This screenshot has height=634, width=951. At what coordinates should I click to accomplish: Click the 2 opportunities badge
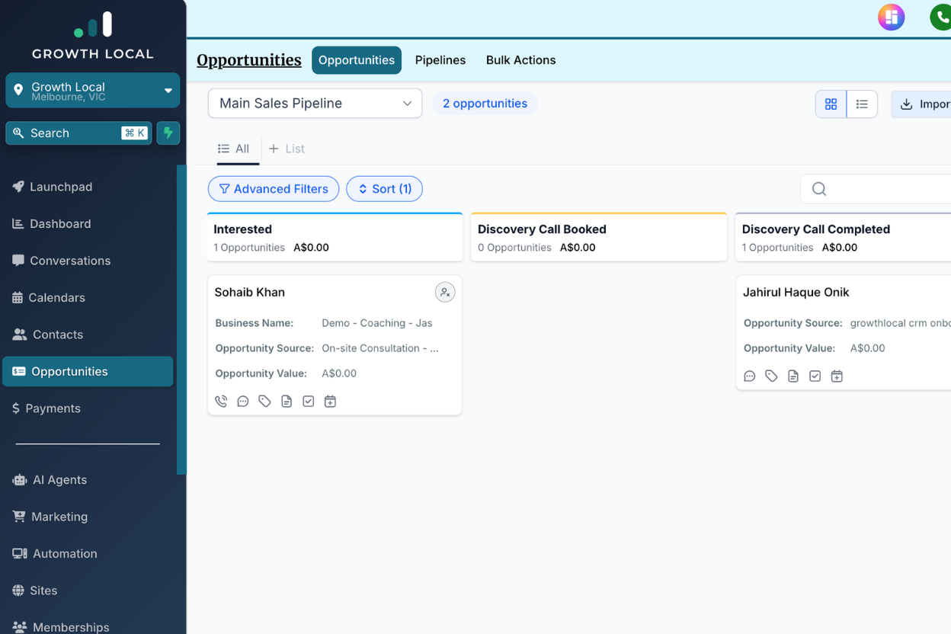pyautogui.click(x=485, y=104)
